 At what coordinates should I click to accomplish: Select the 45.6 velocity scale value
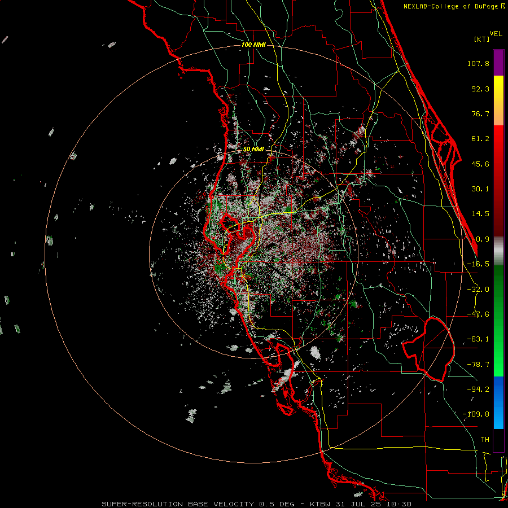coord(480,164)
